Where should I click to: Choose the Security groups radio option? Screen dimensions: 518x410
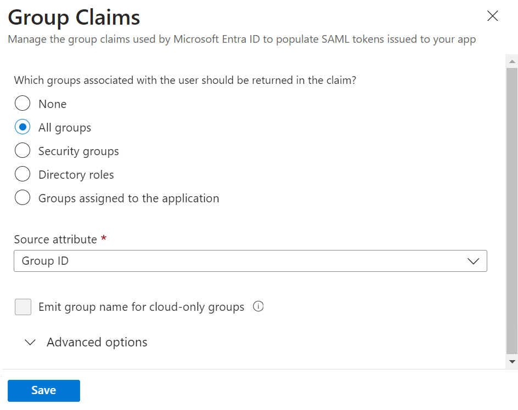tap(22, 151)
